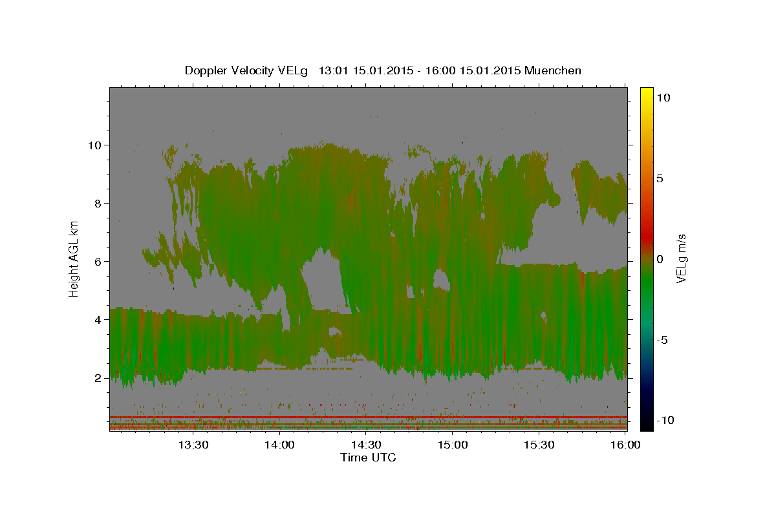Click the red horizontal line near ground level
The width and height of the screenshot is (776, 517).
point(368,417)
